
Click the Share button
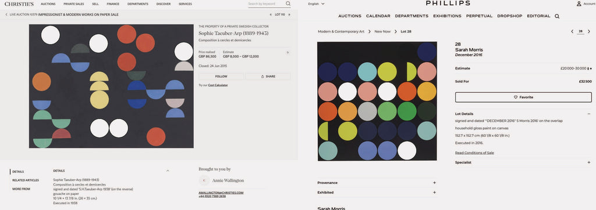pos(268,76)
